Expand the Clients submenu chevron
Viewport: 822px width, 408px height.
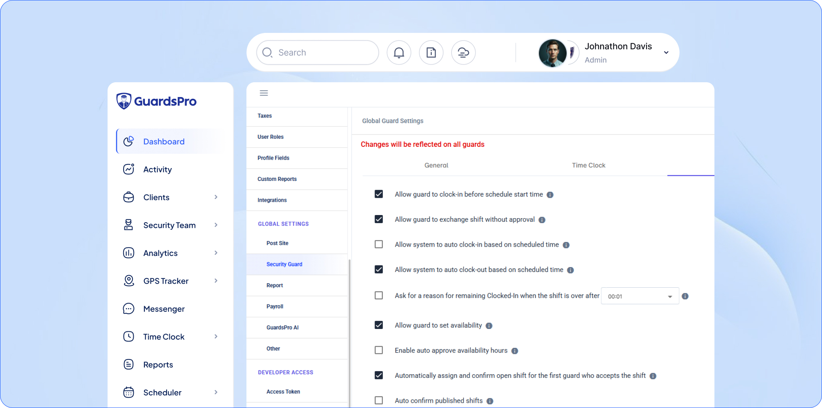coord(216,197)
